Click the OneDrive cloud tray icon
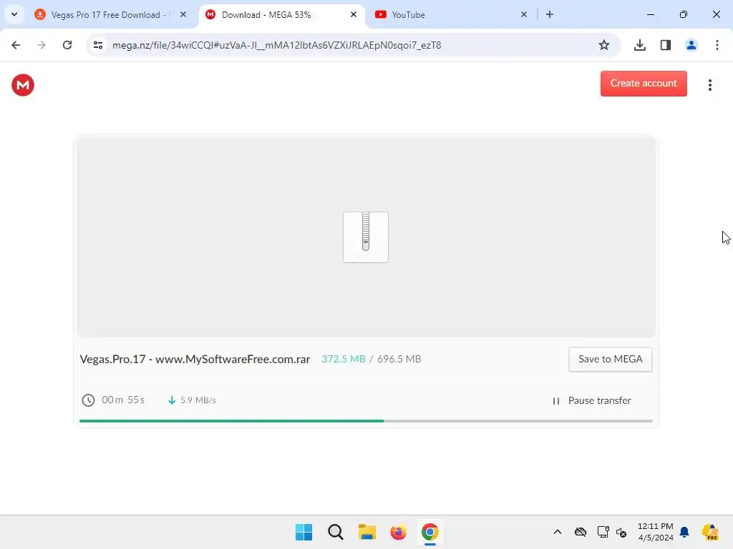 580,532
